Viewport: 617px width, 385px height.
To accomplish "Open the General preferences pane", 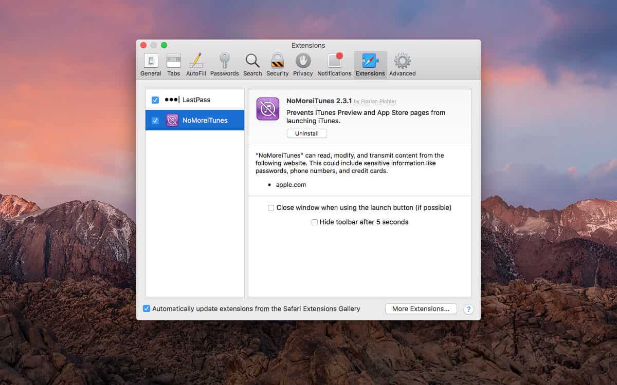I will tap(151, 65).
